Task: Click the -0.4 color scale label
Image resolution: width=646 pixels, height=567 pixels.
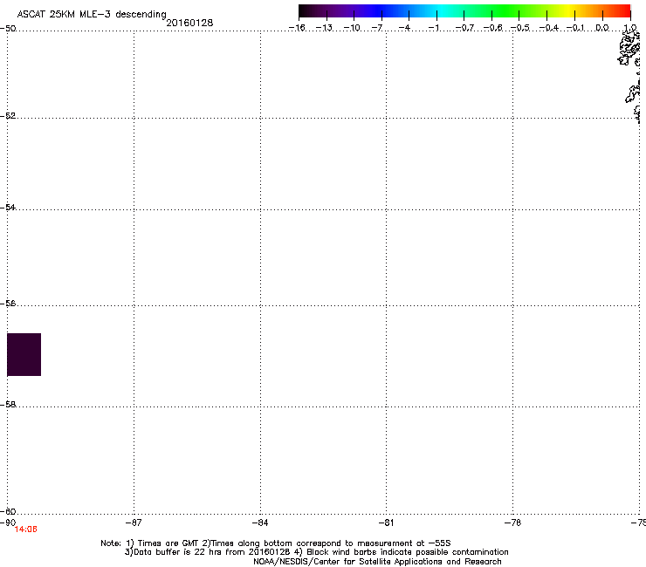Action: pos(549,28)
